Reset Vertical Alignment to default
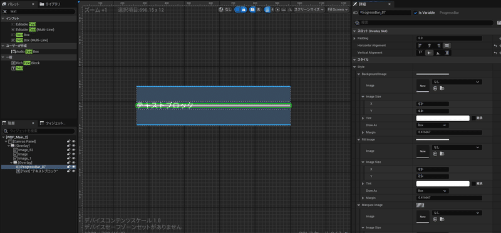The height and width of the screenshot is (233, 501). point(495,52)
